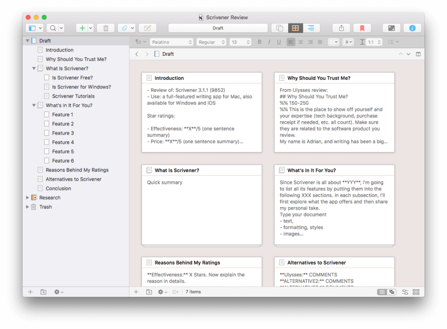Navigate back in editor history
447x329 pixels.
[x=137, y=54]
